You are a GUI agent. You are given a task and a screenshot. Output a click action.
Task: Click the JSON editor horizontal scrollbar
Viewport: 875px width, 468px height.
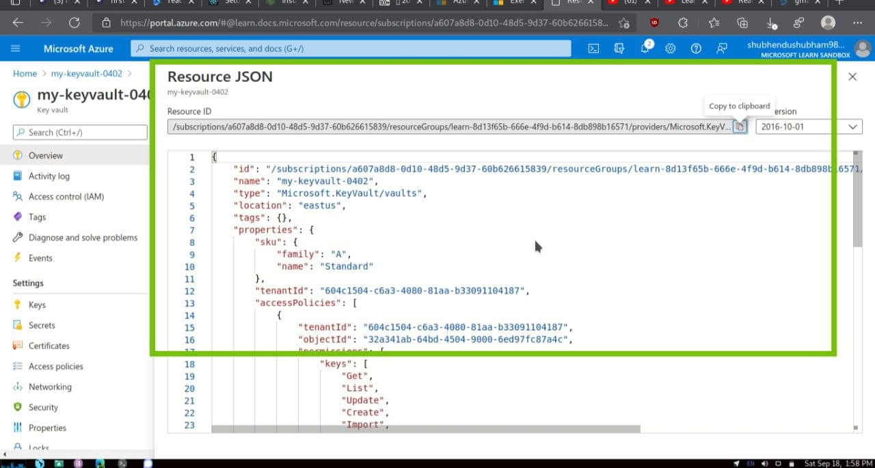point(426,429)
